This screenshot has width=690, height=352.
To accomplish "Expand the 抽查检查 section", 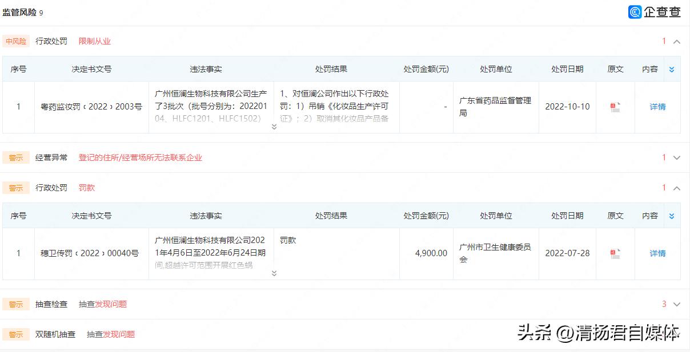I will pos(676,304).
